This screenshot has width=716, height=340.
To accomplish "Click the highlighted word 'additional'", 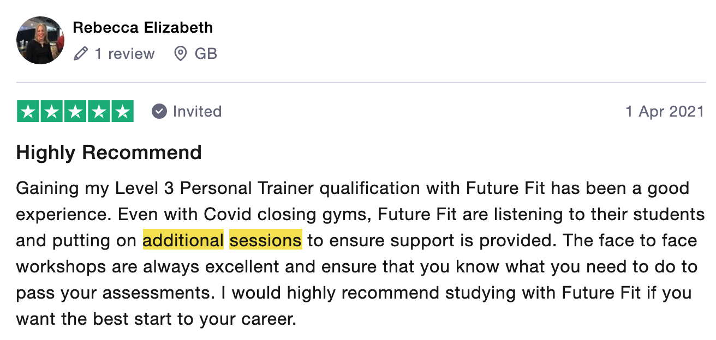I will (183, 240).
